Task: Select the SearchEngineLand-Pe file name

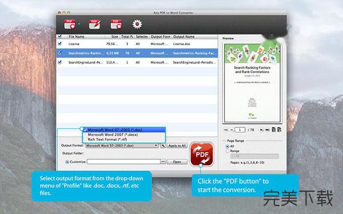Action: point(86,62)
